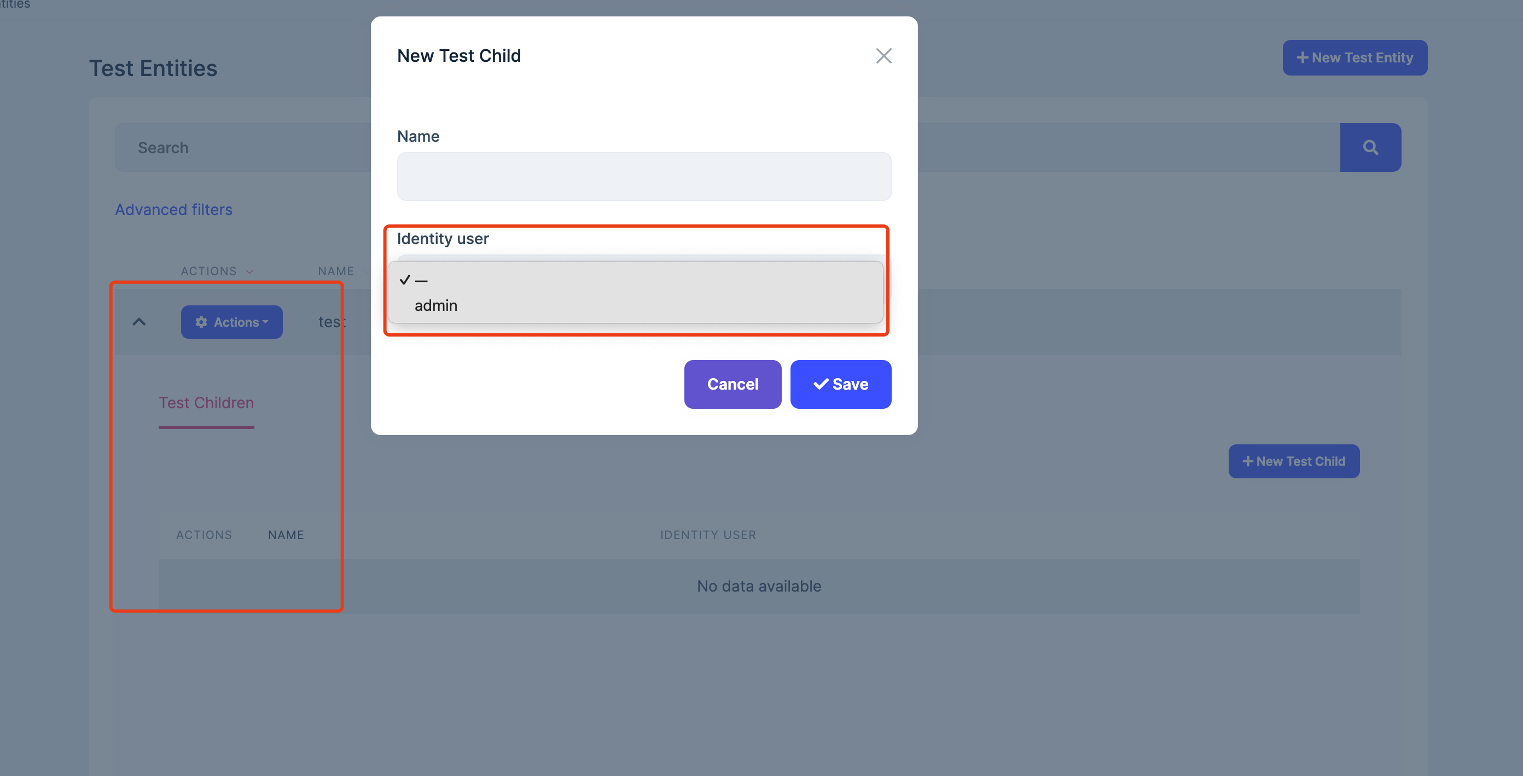Click the New Test Child button
Screen dimensions: 1523x776
click(x=1294, y=461)
